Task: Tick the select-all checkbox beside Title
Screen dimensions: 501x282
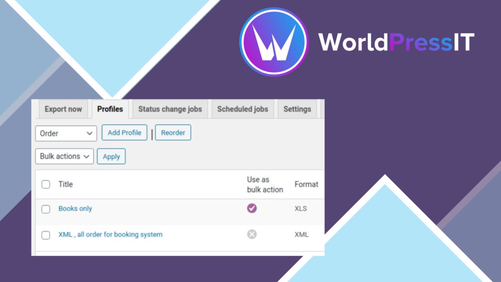Action: tap(46, 184)
